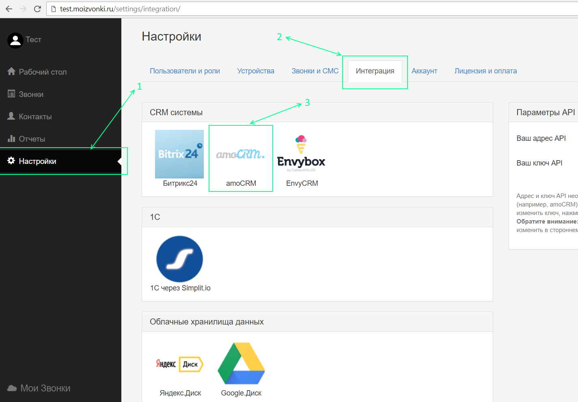Click Ваш ключ API label
This screenshot has height=402, width=578.
click(x=539, y=163)
